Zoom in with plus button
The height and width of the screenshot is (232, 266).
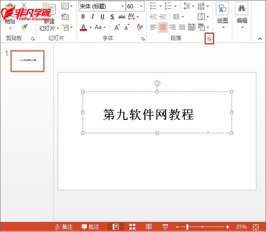[x=228, y=227]
